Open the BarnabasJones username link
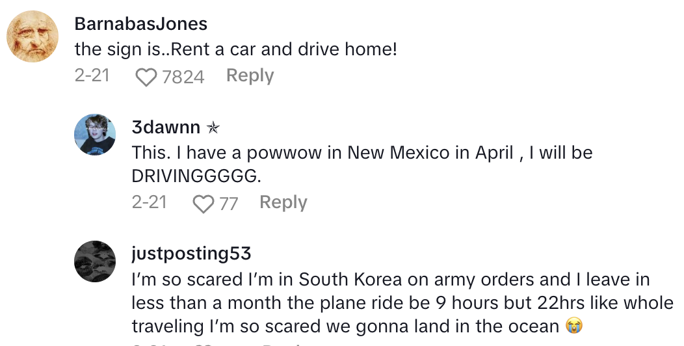 pos(141,24)
